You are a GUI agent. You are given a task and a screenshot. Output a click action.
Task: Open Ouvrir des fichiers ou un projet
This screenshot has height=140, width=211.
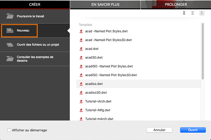point(35,45)
